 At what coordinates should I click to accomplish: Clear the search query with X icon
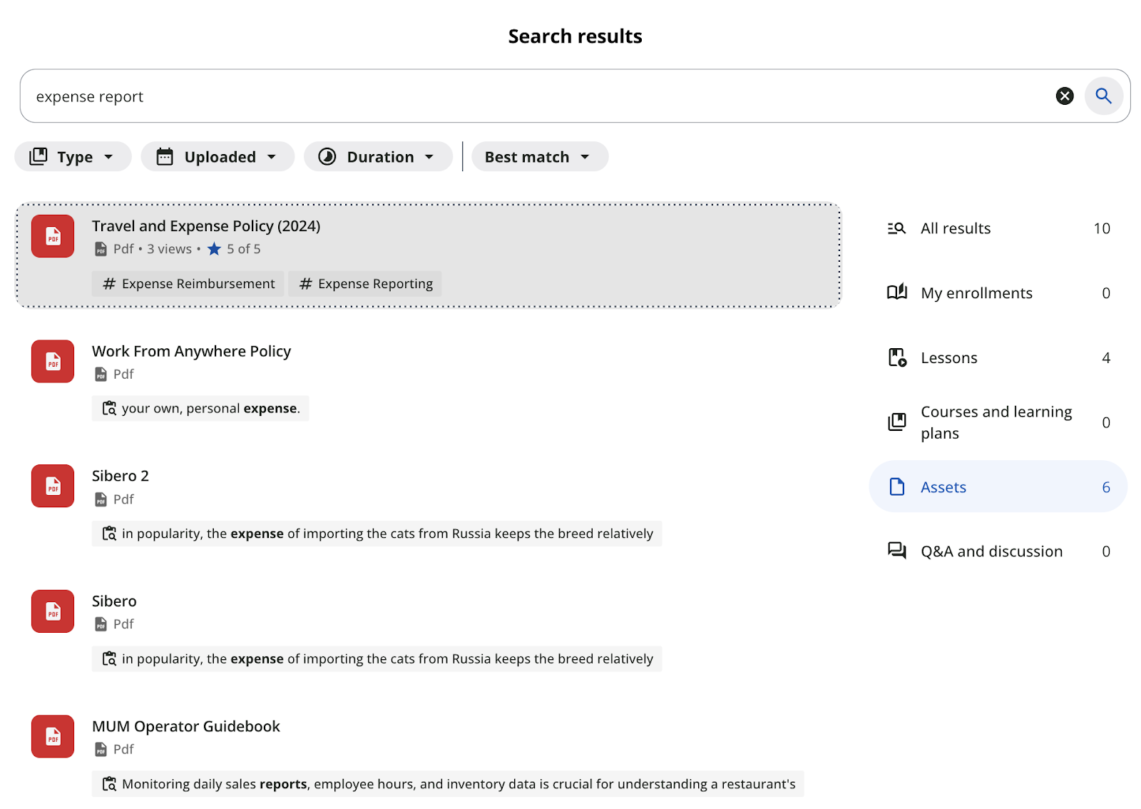[x=1064, y=96]
